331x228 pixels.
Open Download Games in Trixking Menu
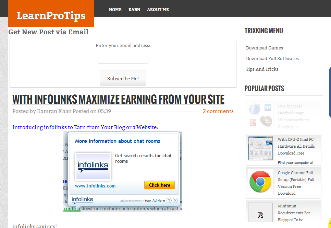coord(264,48)
